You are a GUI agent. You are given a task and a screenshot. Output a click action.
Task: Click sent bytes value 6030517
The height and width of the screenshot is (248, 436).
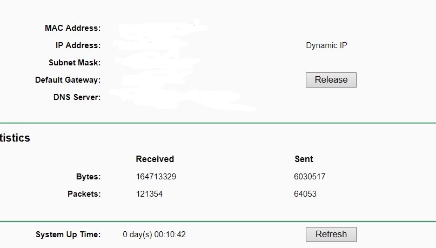click(310, 177)
